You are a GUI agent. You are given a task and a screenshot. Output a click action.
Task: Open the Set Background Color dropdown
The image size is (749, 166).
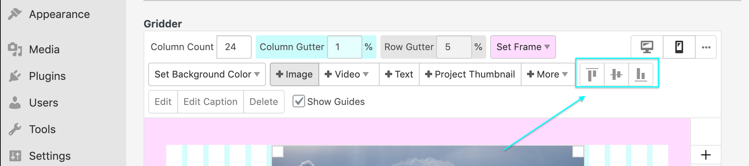pos(207,74)
